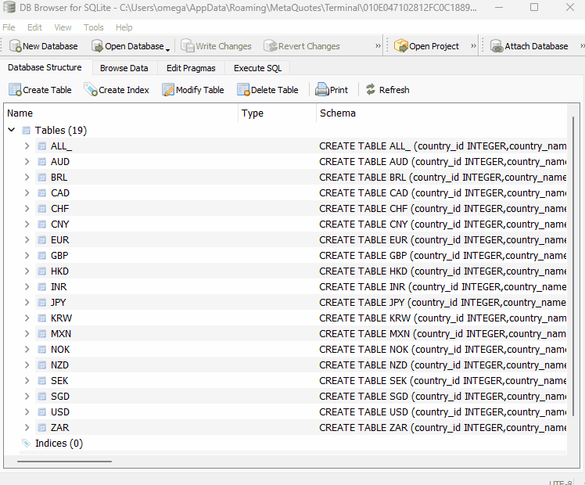Viewport: 585px width, 485px height.
Task: Click the Revert Changes icon
Action: pyautogui.click(x=271, y=46)
